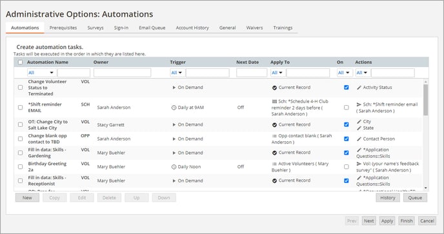Enable the Birthday Greeting 2a On checkbox
The width and height of the screenshot is (444, 234).
(x=347, y=167)
